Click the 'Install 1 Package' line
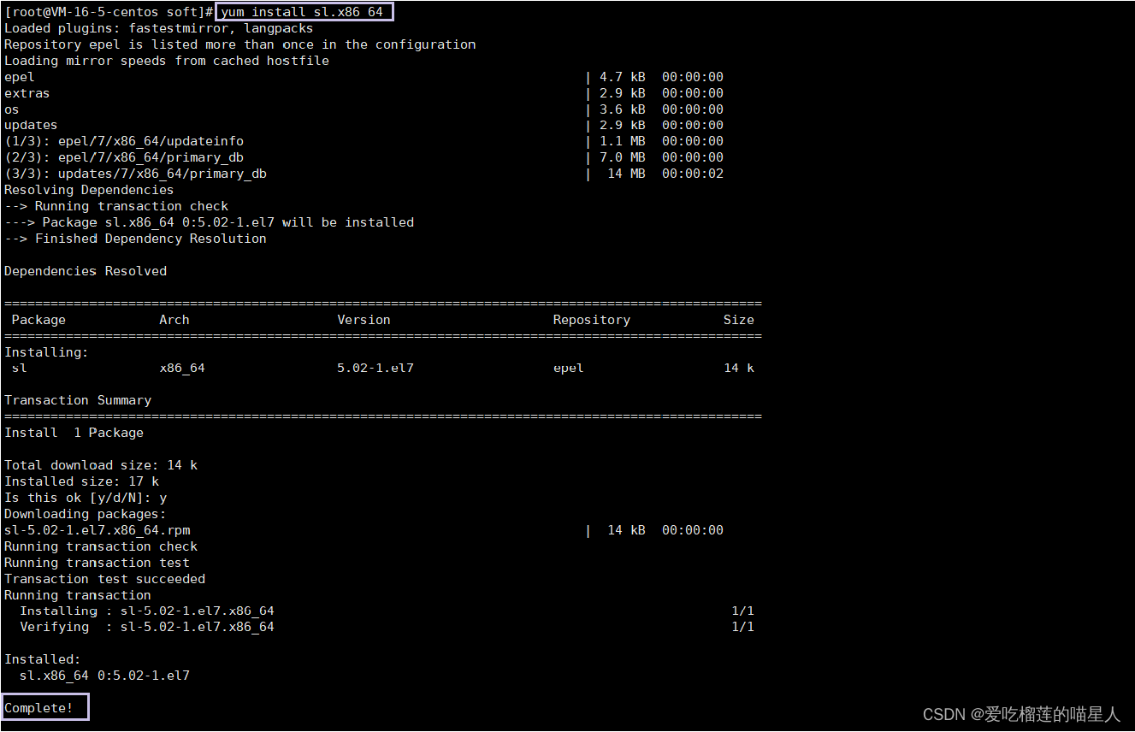The height and width of the screenshot is (732, 1135). click(74, 433)
